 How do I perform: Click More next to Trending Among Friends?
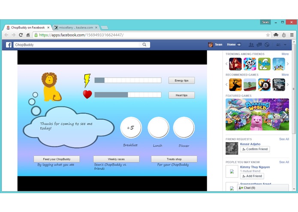285,54
